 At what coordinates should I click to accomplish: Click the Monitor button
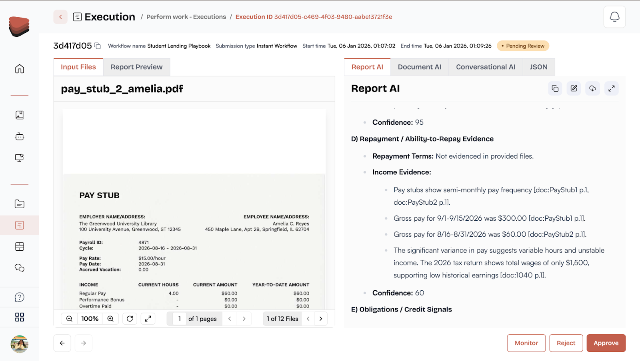526,343
